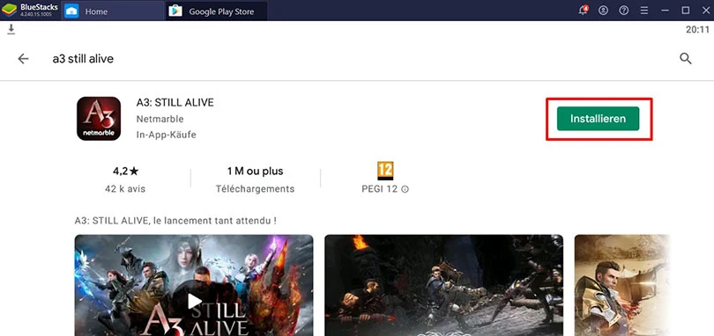Click the description line about the lancement tant attendu
The width and height of the screenshot is (714, 336).
175,221
